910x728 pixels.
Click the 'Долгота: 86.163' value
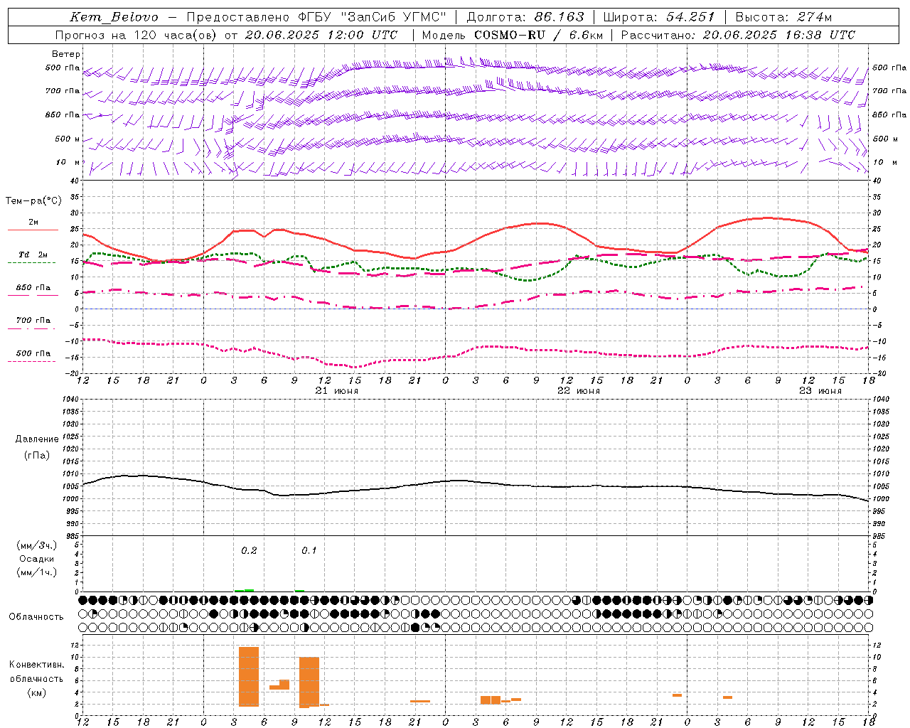(525, 17)
